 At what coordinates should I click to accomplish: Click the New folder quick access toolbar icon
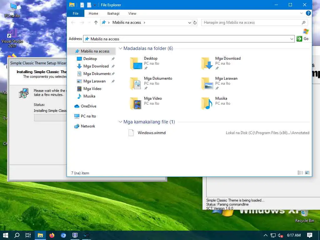(89, 5)
